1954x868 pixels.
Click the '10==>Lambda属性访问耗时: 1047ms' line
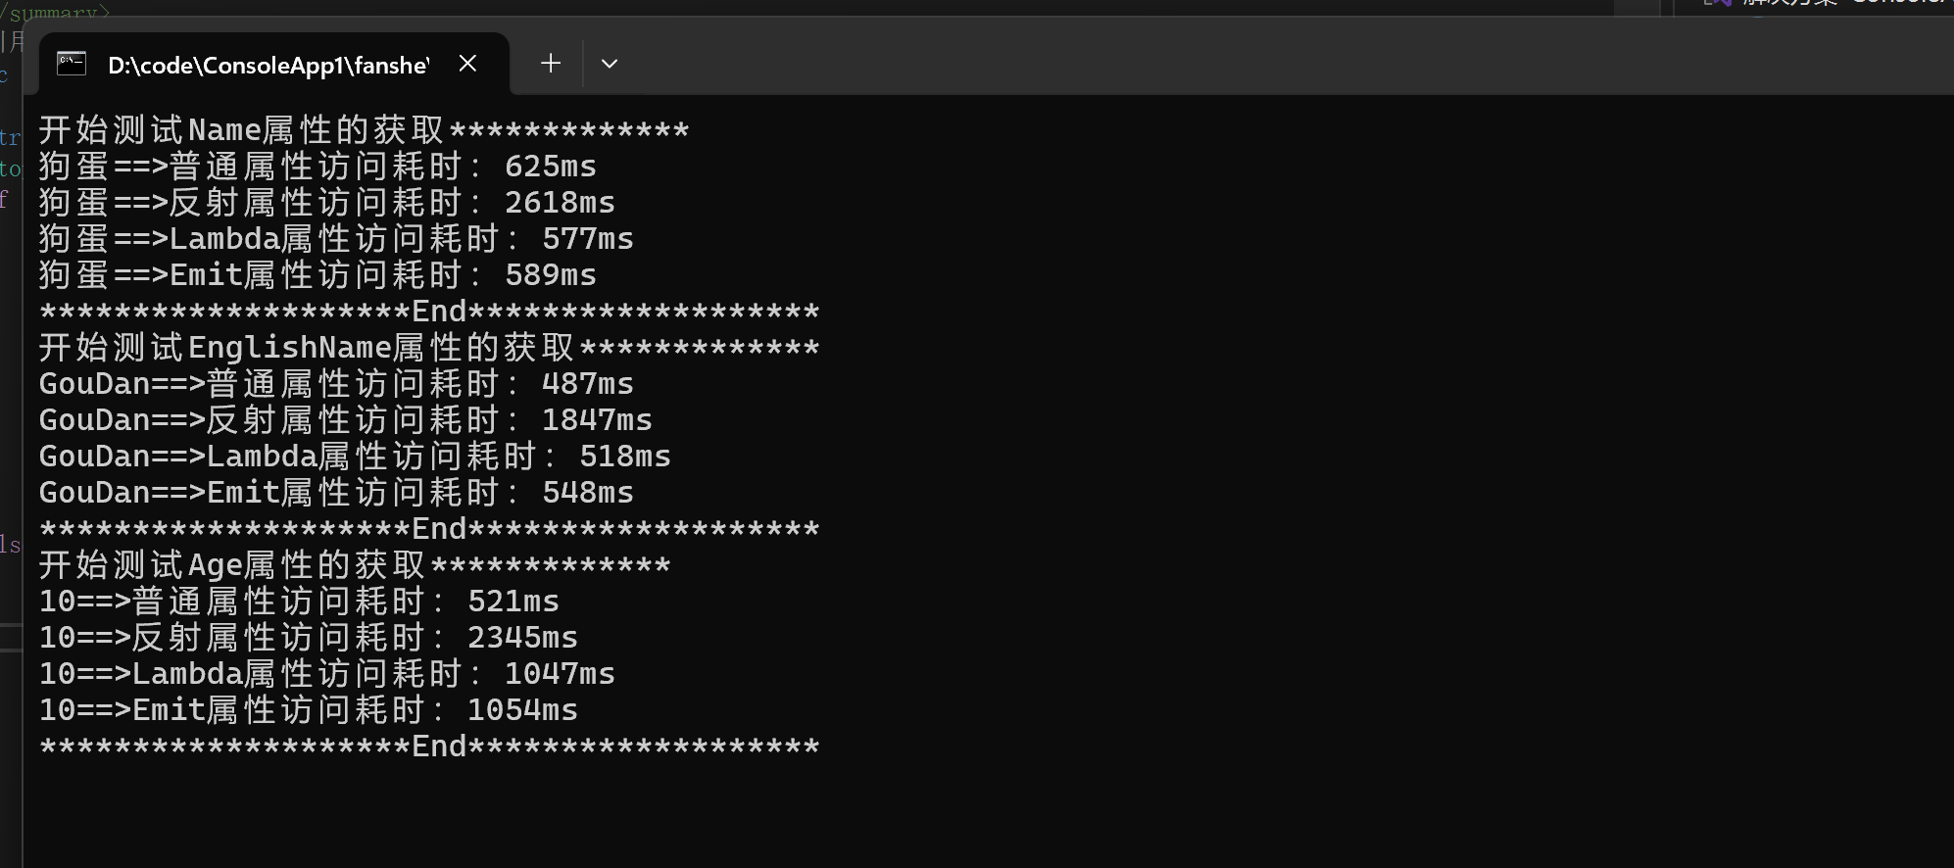pyautogui.click(x=326, y=674)
